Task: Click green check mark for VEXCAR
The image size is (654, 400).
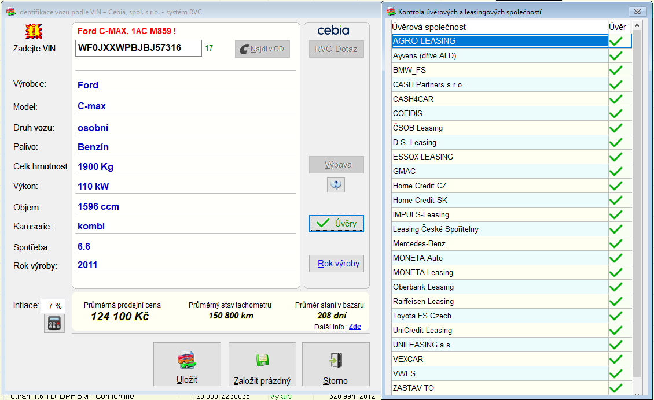Action: (x=616, y=359)
